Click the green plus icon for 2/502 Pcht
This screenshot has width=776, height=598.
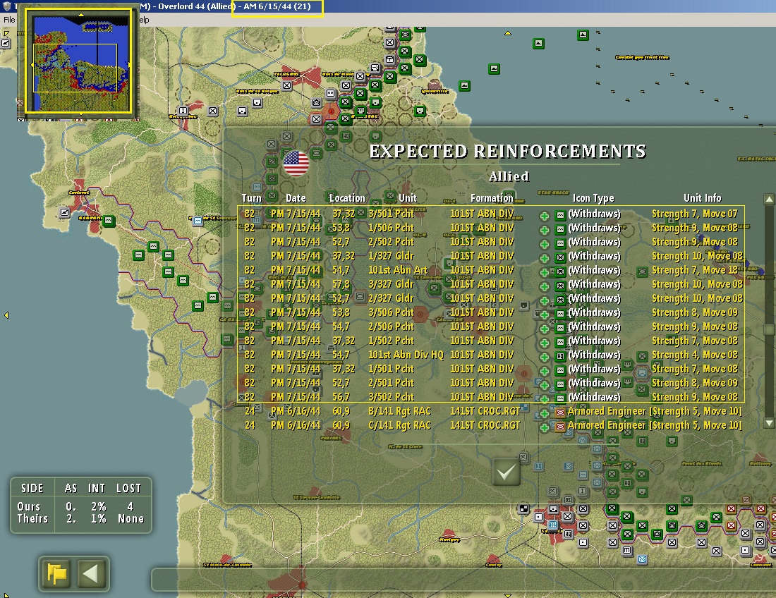pyautogui.click(x=544, y=244)
